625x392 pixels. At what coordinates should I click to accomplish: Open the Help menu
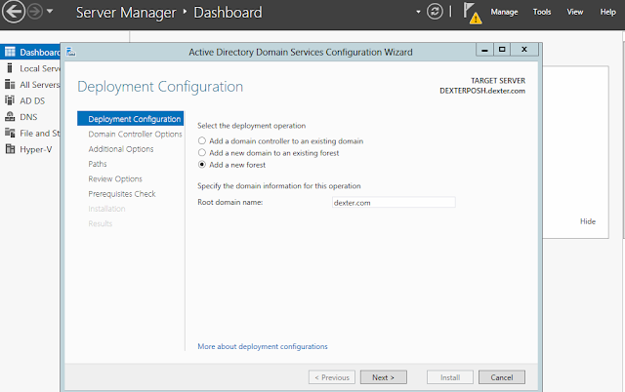pos(607,12)
